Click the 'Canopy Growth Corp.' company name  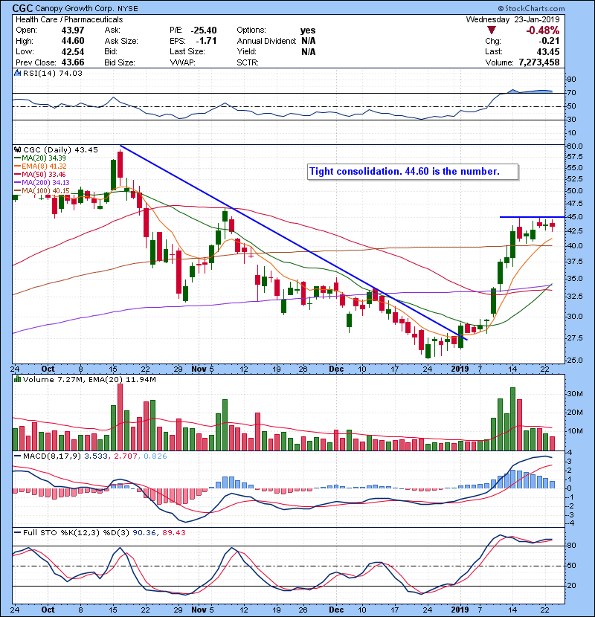[75, 8]
